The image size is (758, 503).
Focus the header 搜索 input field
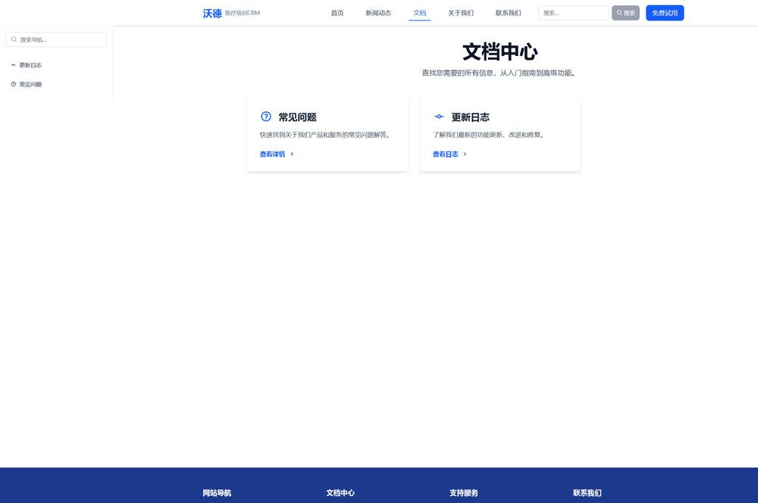pyautogui.click(x=572, y=13)
